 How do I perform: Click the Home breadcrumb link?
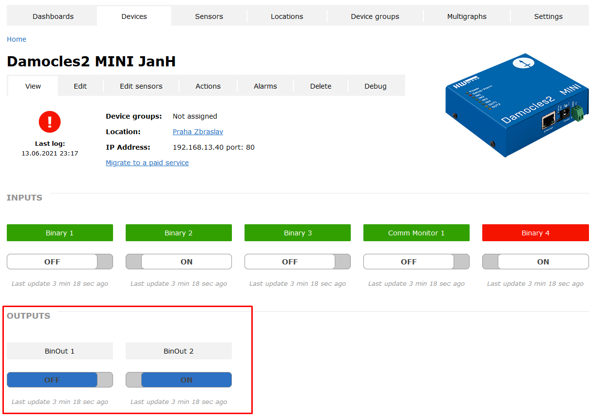[16, 39]
